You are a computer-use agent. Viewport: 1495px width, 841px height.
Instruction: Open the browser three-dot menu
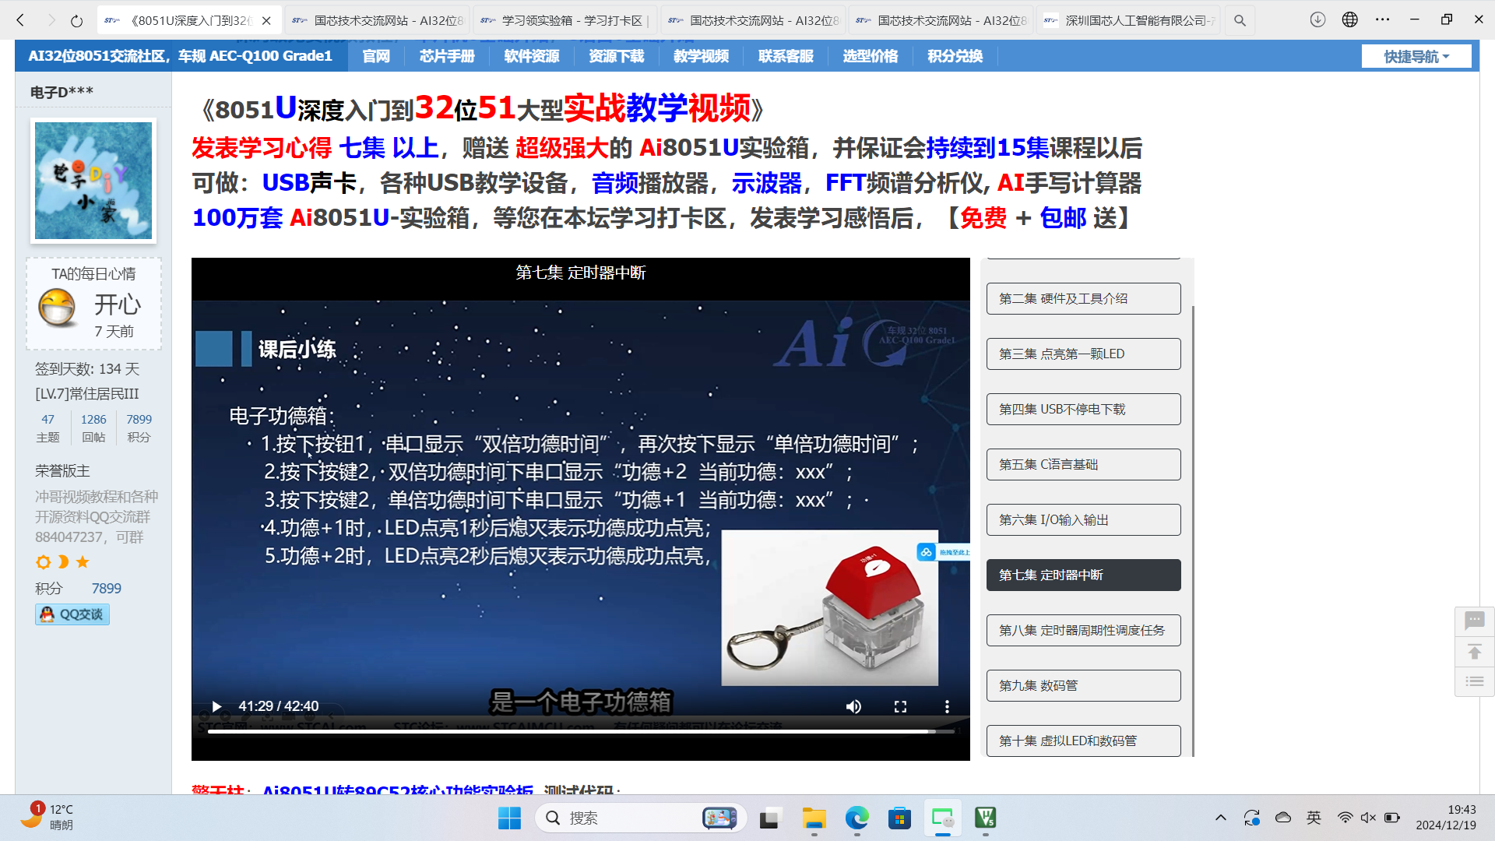(x=1383, y=19)
